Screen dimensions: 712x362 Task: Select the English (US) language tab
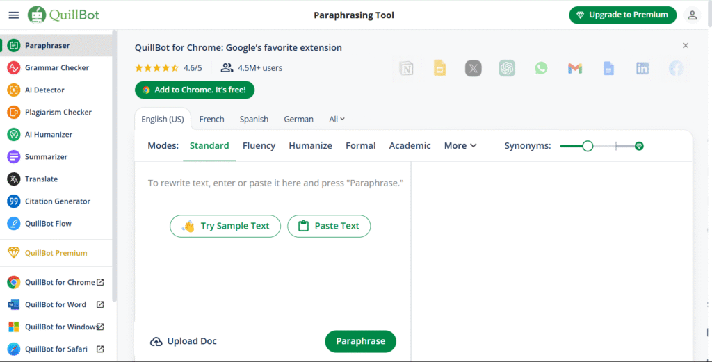click(x=163, y=119)
